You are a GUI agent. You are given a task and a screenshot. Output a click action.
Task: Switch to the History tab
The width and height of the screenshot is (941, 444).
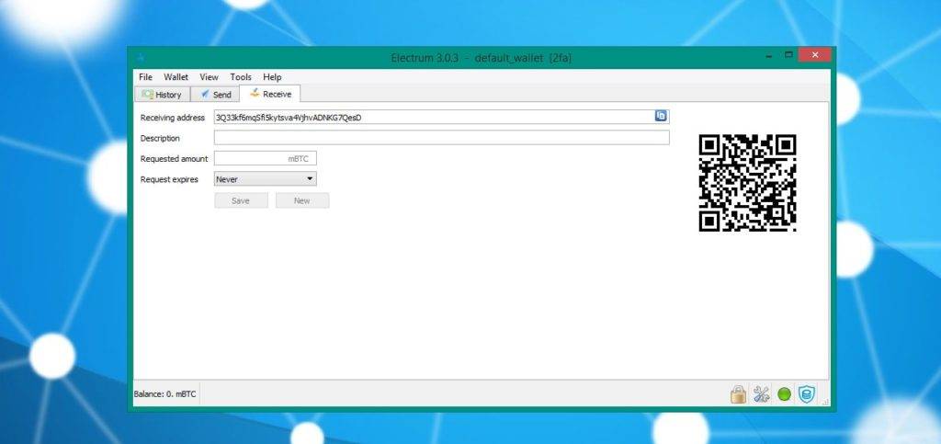[162, 95]
